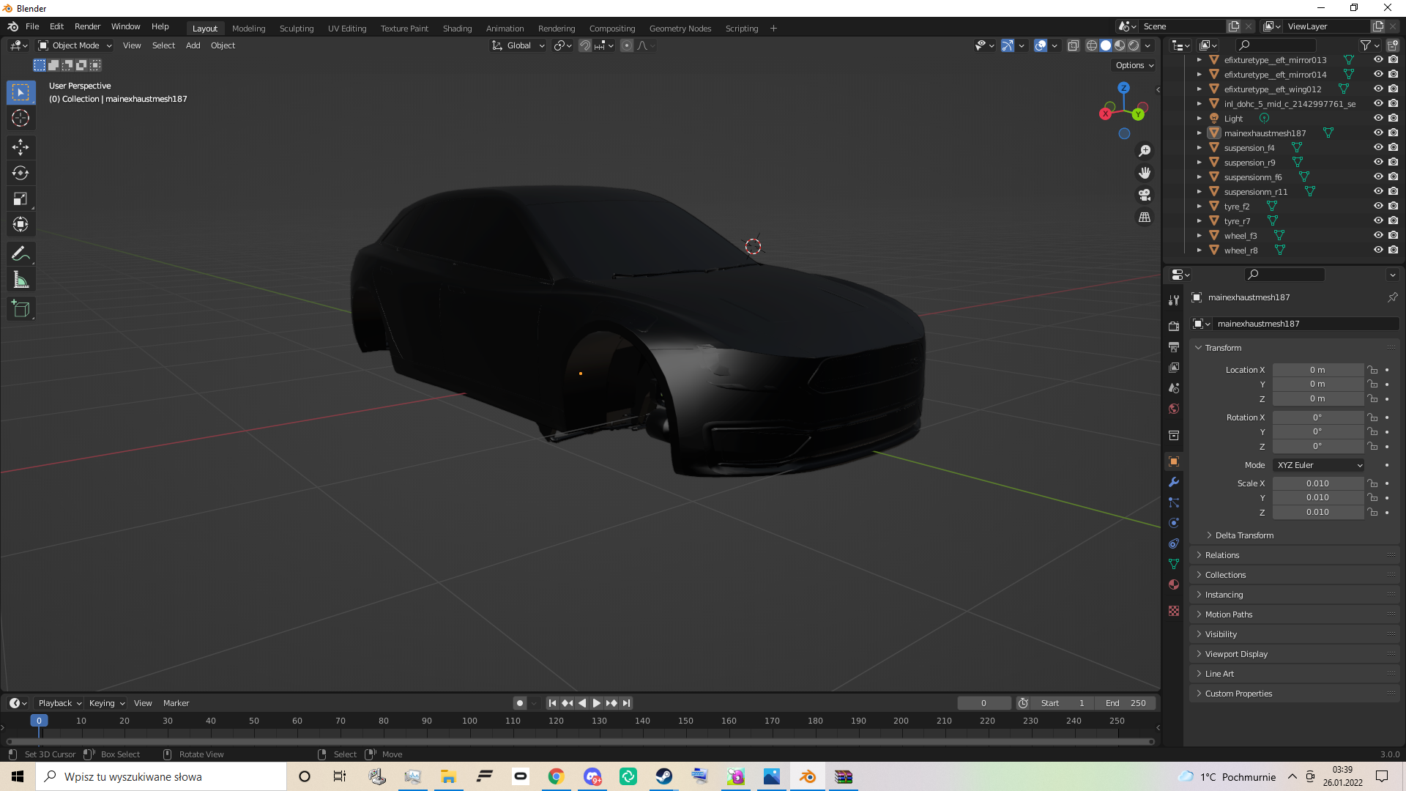Hide the Light object in outliner

tap(1377, 118)
